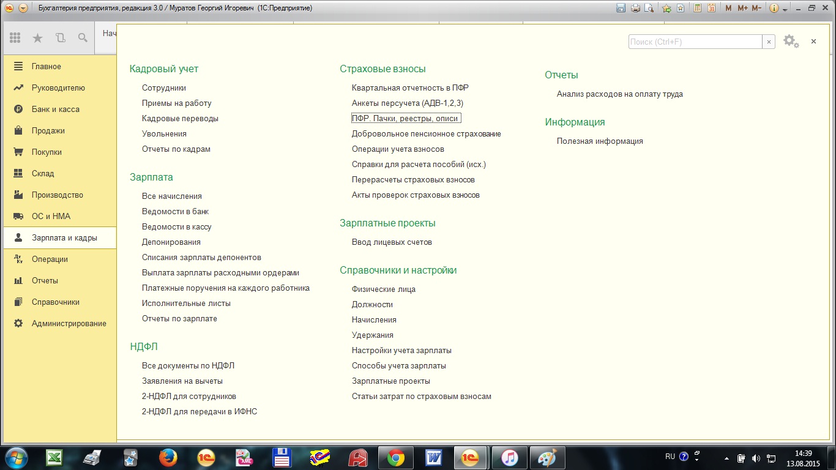Open the navigation settings gear icon
This screenshot has height=470, width=836.
click(x=790, y=41)
